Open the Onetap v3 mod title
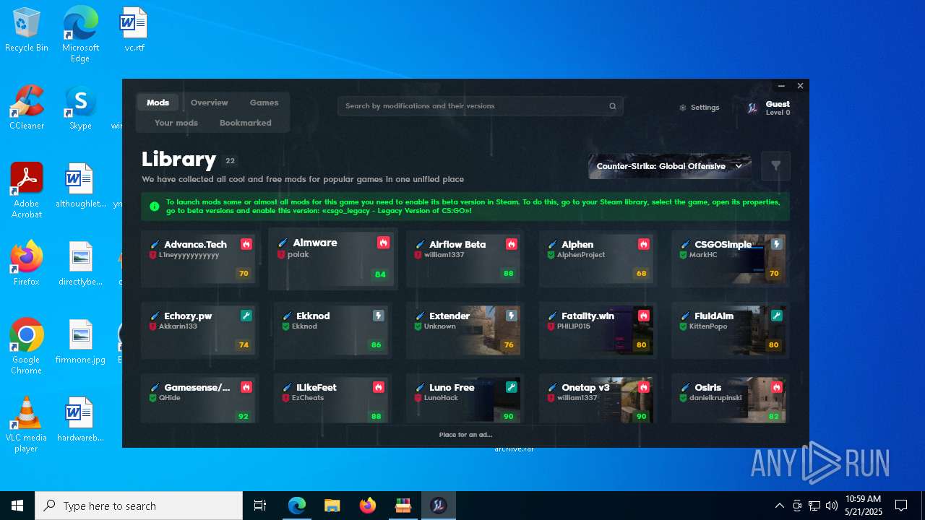This screenshot has width=925, height=520. (x=585, y=388)
